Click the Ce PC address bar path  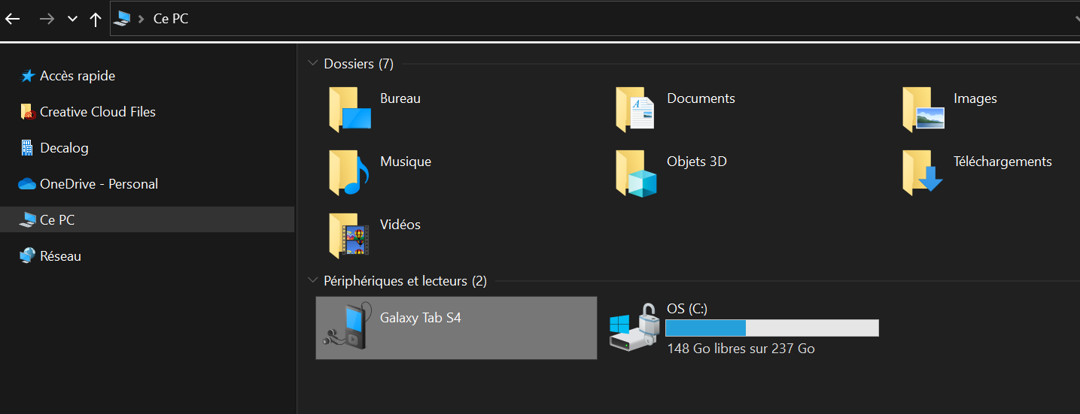coord(171,19)
